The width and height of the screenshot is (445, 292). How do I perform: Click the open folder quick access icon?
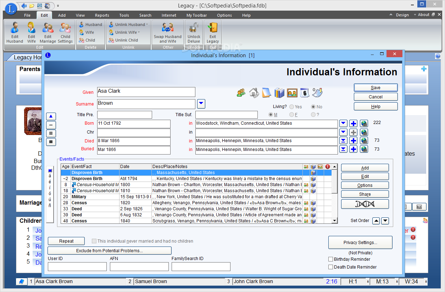pyautogui.click(x=32, y=6)
